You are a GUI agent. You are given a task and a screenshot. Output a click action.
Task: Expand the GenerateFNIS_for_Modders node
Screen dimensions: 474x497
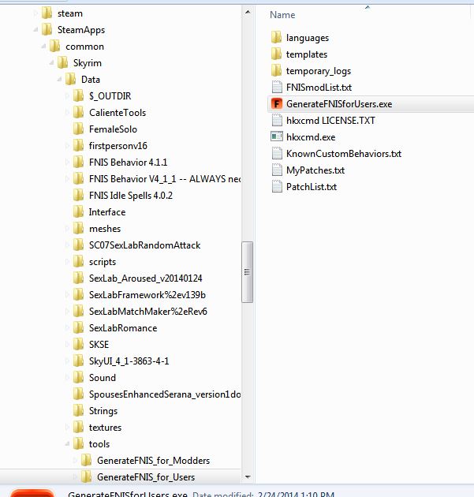[x=75, y=460]
